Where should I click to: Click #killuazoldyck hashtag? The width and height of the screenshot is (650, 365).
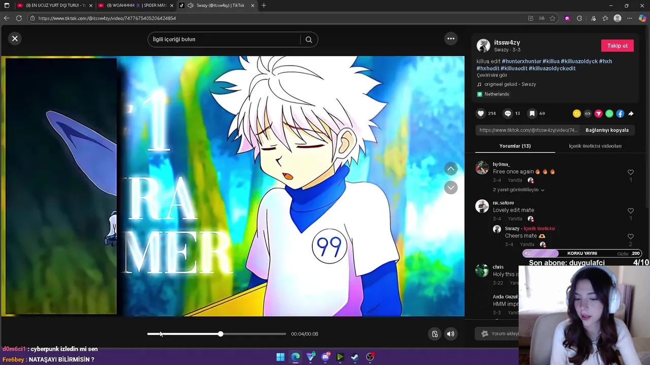click(x=579, y=61)
